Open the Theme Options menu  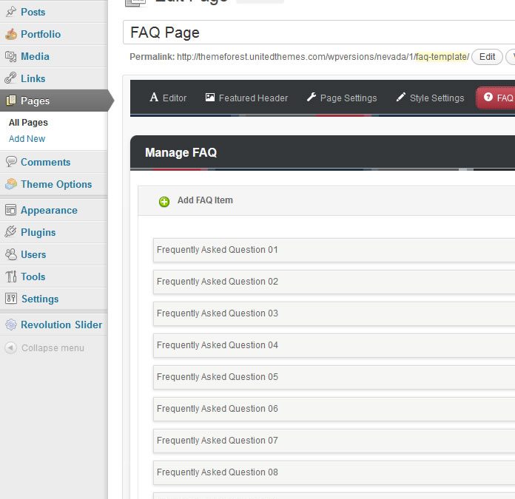coord(56,184)
